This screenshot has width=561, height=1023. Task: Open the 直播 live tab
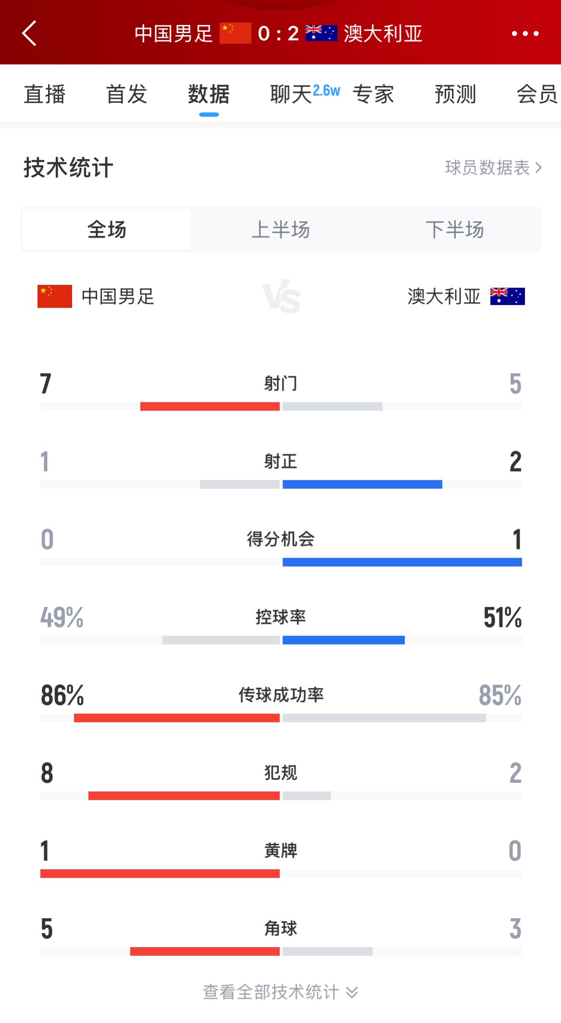pos(45,94)
